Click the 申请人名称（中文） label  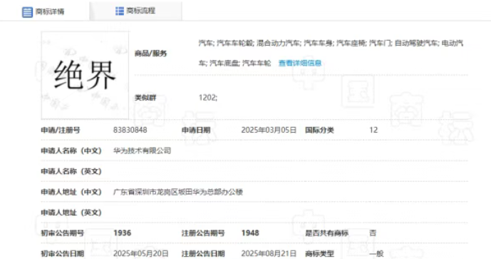(71, 151)
